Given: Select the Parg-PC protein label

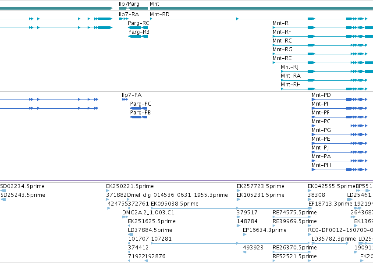Looking at the screenshot, I should [141, 104].
